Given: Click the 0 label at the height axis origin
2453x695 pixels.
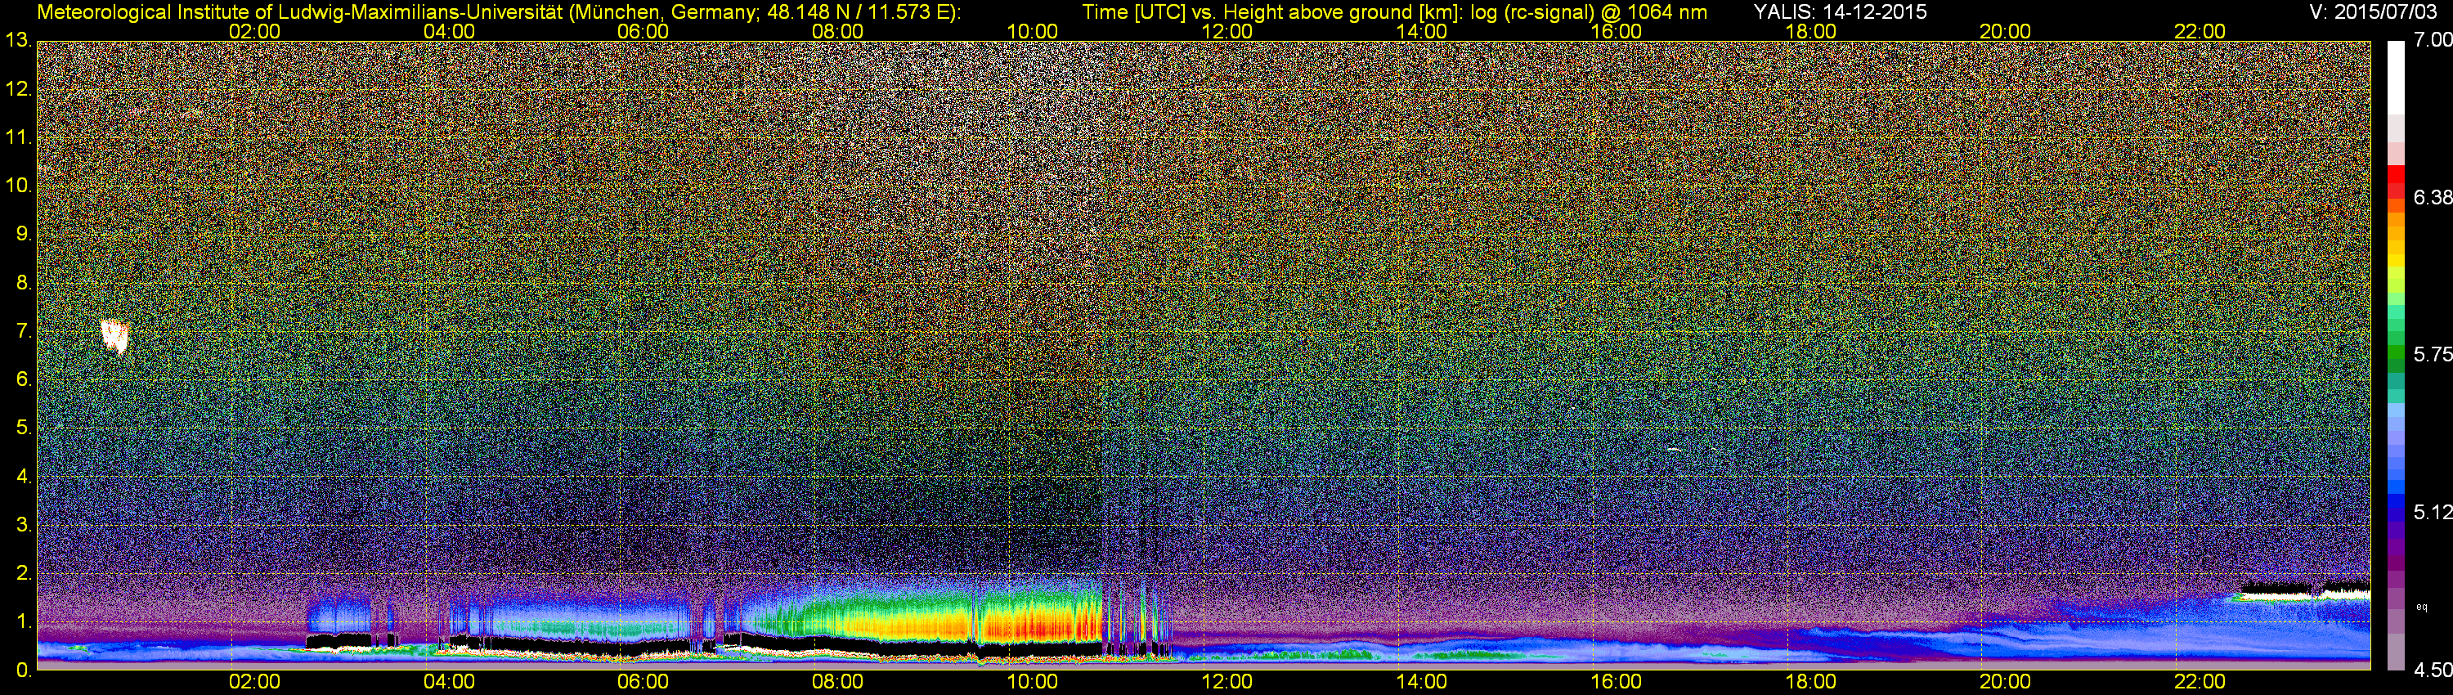Looking at the screenshot, I should point(23,670).
